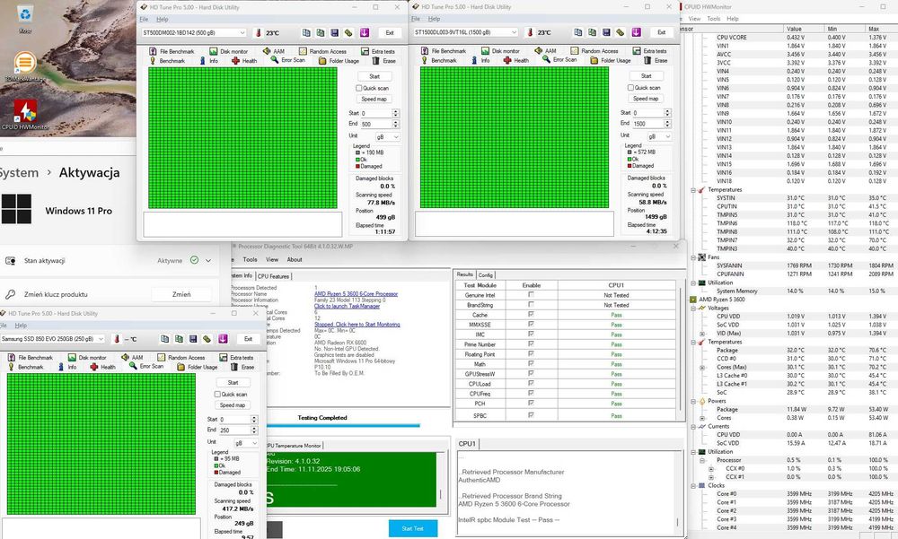Viewport: 898px width, 539px height.
Task: Open Tools menu in Processor Diagnostic Tool
Action: [251, 259]
